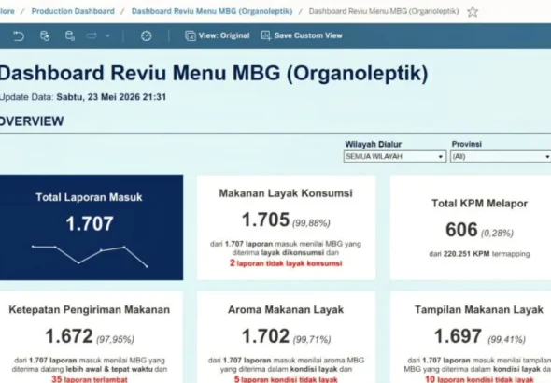Click the Total Laporan Masuk sparkline chart
This screenshot has height=383, width=551.
pos(90,256)
